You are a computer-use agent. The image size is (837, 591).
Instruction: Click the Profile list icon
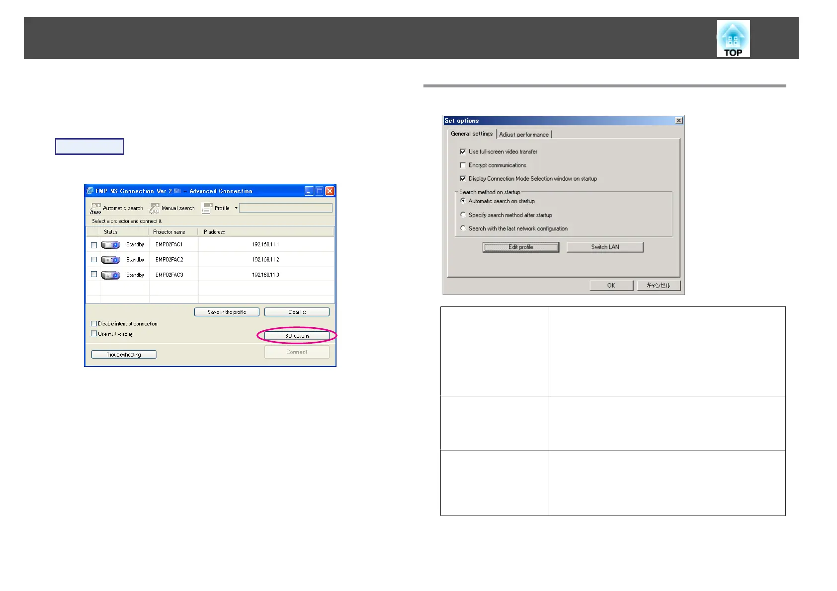pos(207,208)
